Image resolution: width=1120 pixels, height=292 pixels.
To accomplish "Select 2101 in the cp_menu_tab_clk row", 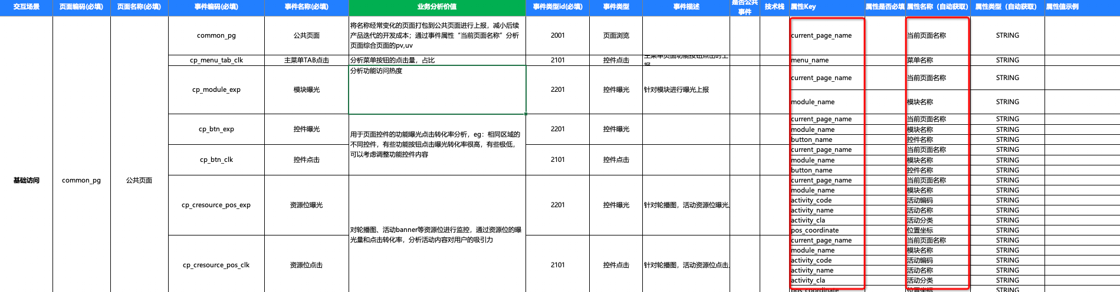I will click(557, 60).
